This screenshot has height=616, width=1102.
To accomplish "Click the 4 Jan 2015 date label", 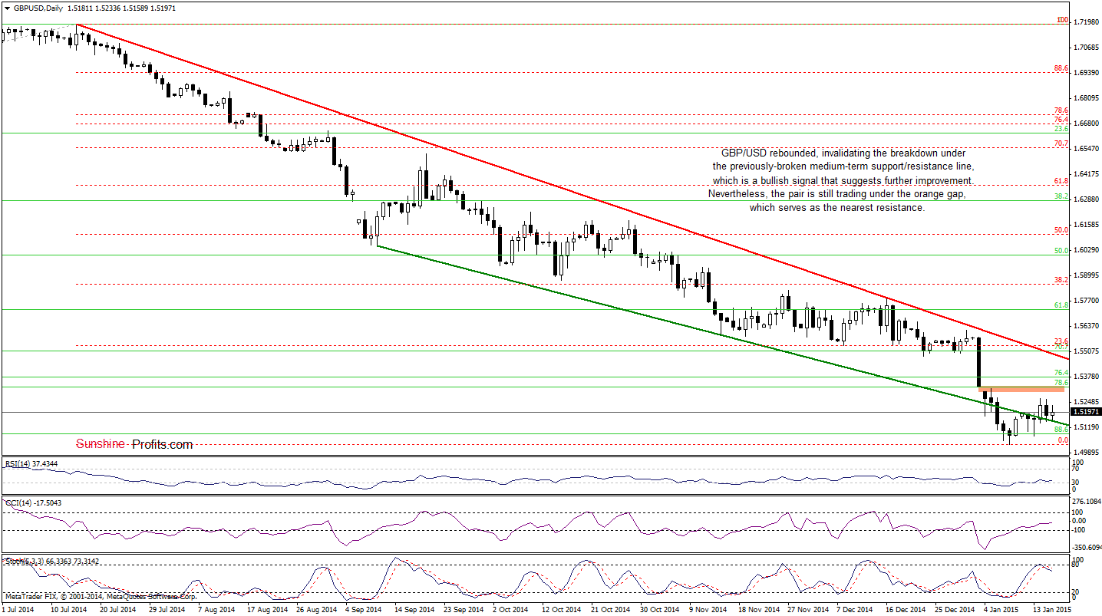I will [x=1002, y=610].
